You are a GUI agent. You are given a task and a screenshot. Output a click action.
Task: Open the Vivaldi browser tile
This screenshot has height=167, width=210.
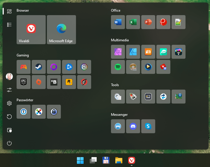click(x=31, y=30)
